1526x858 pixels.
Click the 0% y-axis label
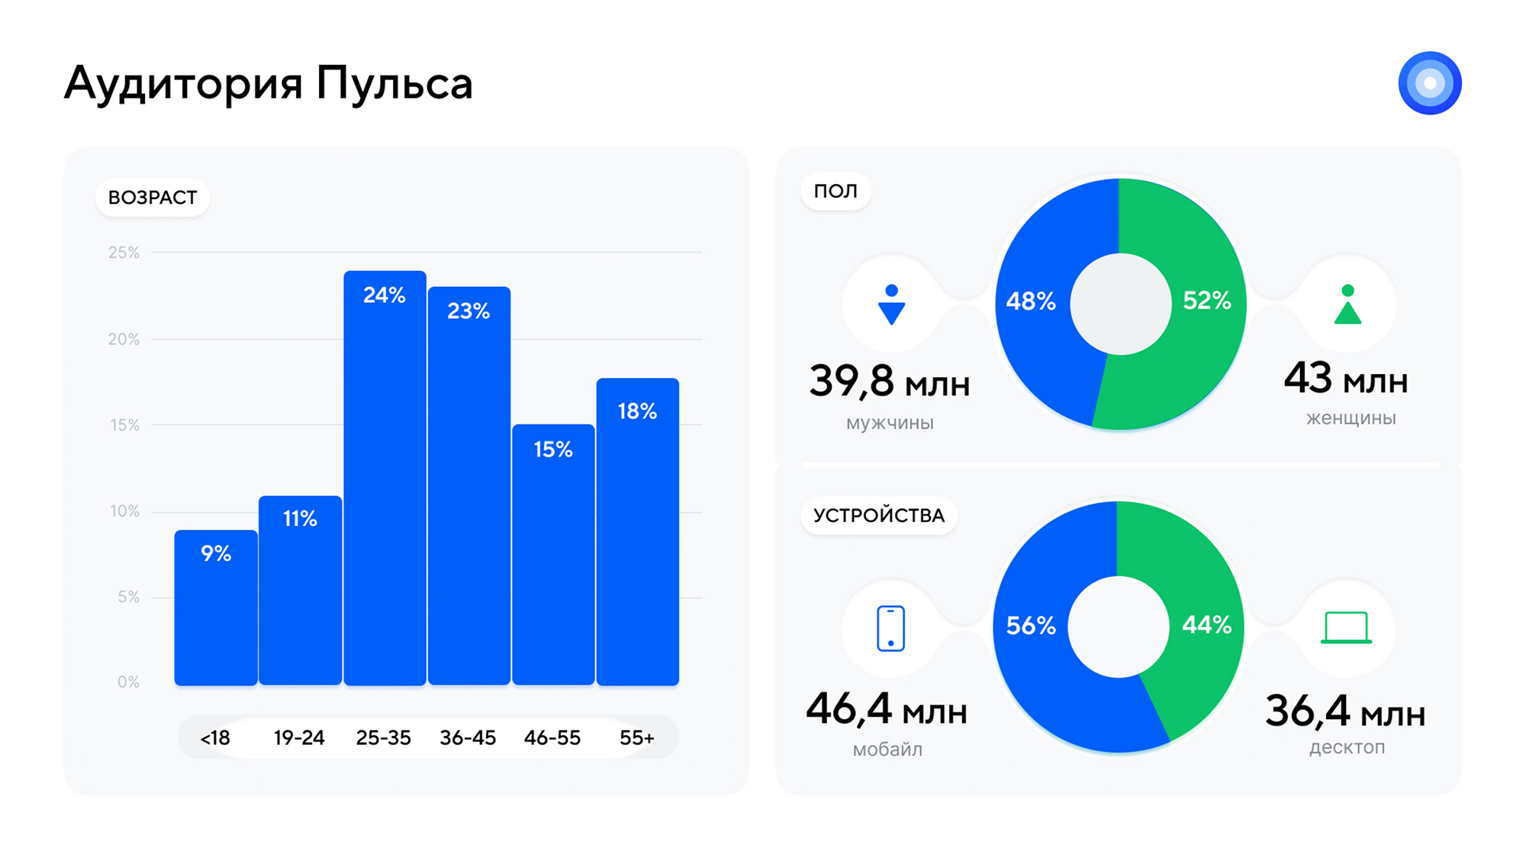(x=128, y=682)
